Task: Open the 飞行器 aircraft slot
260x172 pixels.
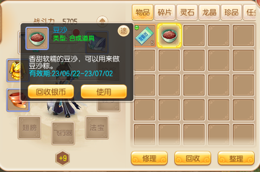Action: (x=63, y=133)
